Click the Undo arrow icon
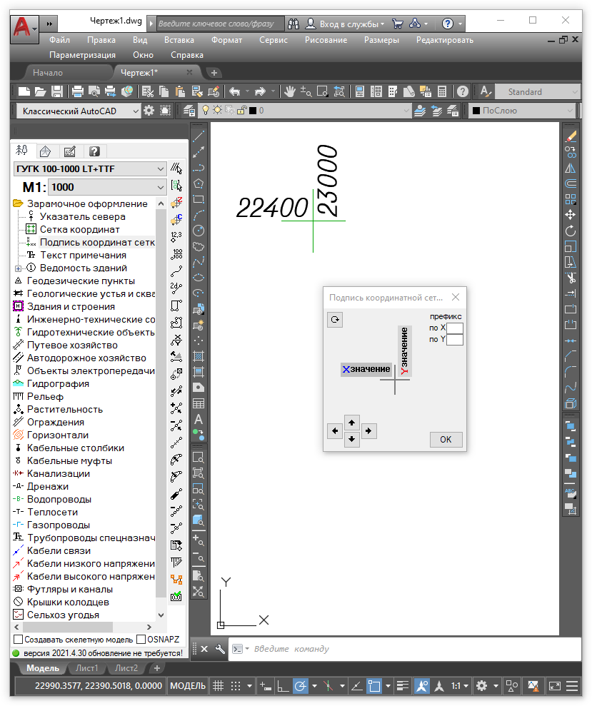 pos(234,91)
